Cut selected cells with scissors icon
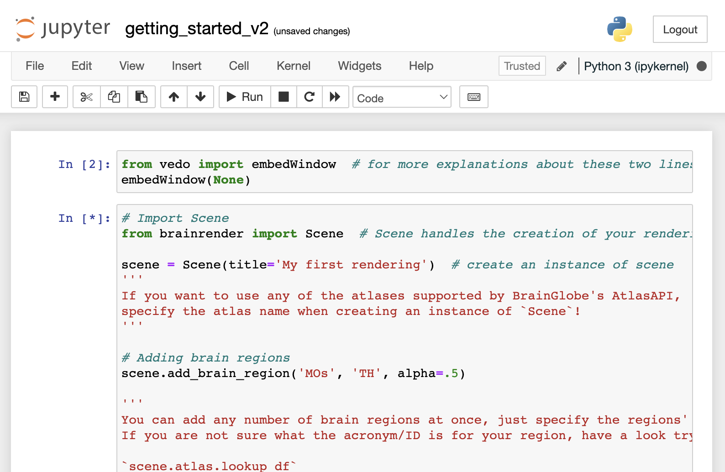This screenshot has width=725, height=472. pyautogui.click(x=86, y=97)
